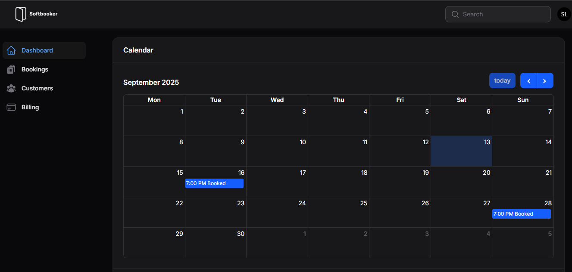Screen dimensions: 572x272
Task: Click the magnifier icon in search bar
Action: (455, 14)
